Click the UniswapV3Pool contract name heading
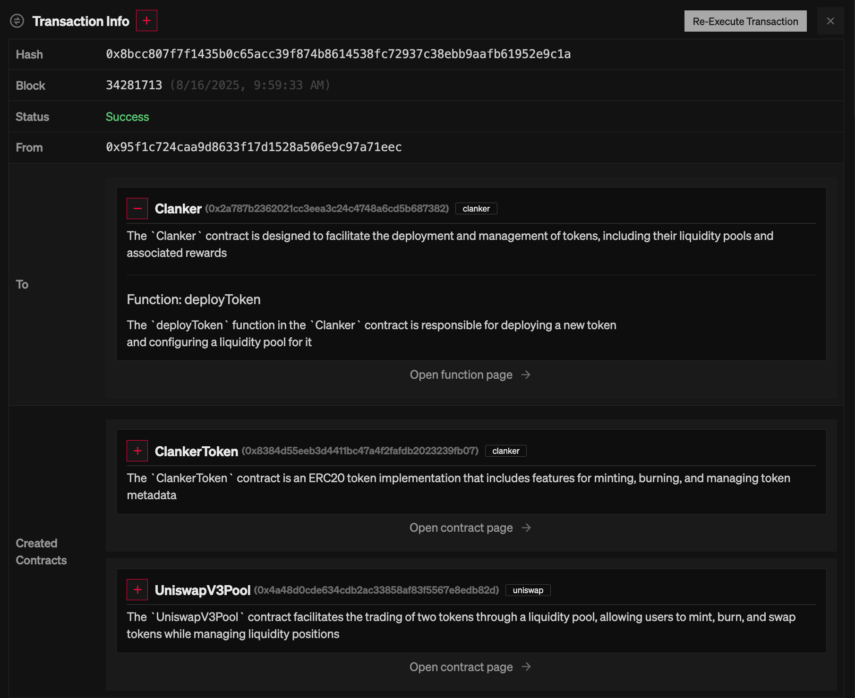The width and height of the screenshot is (855, 698). (203, 590)
